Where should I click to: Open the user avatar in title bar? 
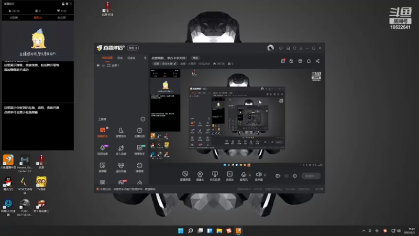click(270, 48)
